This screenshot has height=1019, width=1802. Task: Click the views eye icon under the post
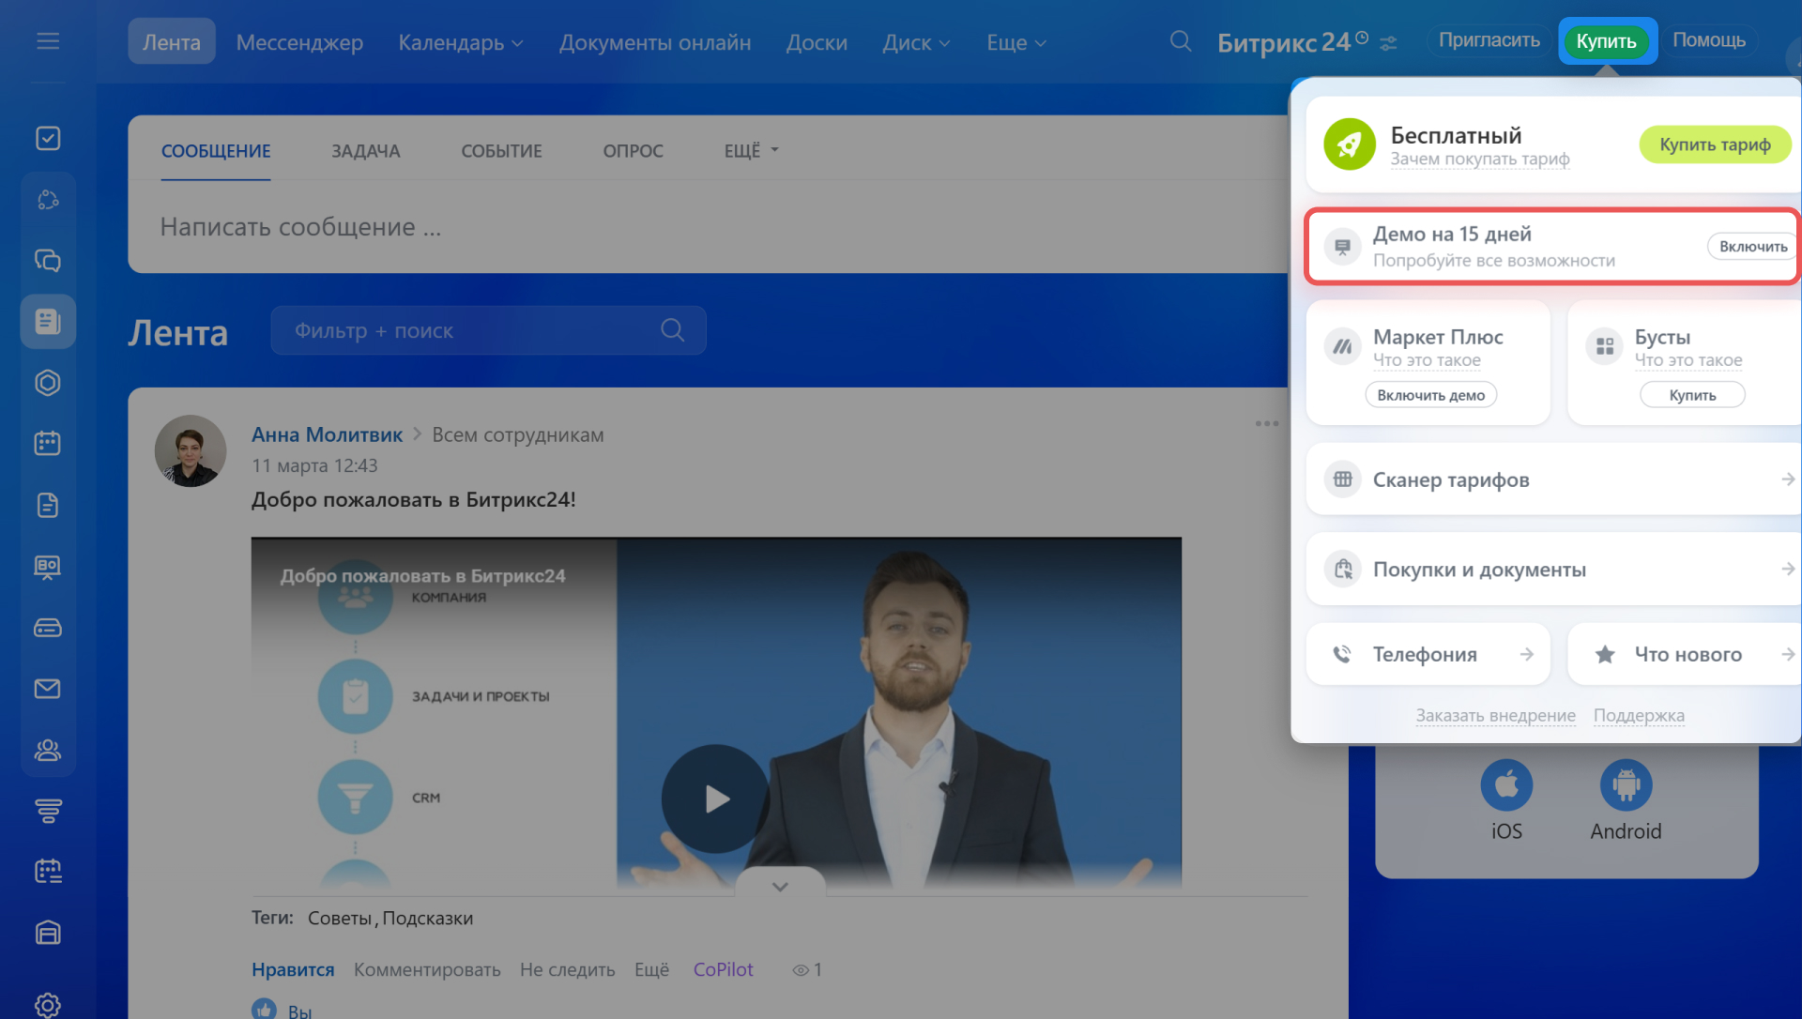(x=800, y=970)
